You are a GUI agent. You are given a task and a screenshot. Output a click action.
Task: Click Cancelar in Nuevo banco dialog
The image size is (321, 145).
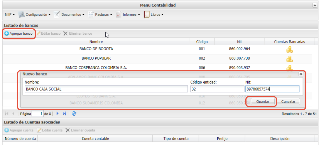288,102
